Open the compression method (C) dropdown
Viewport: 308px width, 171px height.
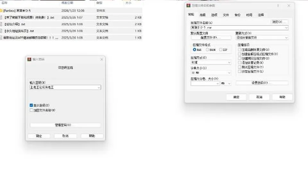point(229,63)
